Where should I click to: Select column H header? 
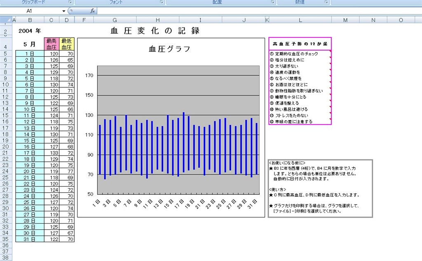158,20
